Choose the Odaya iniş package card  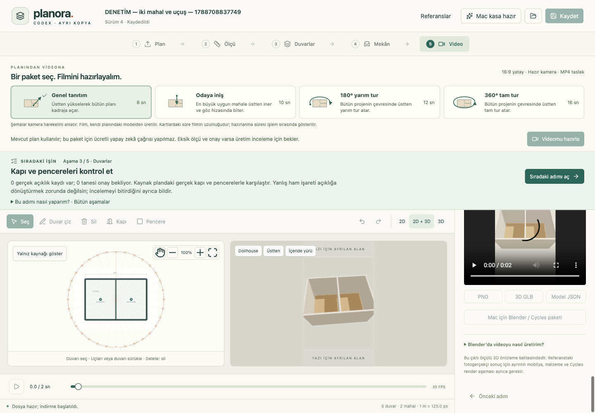[x=225, y=102]
